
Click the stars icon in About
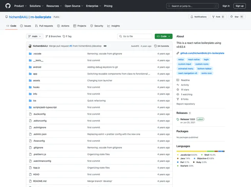point(178,89)
